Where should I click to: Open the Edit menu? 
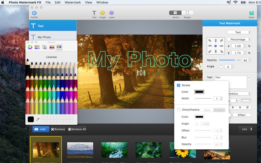click(58, 2)
